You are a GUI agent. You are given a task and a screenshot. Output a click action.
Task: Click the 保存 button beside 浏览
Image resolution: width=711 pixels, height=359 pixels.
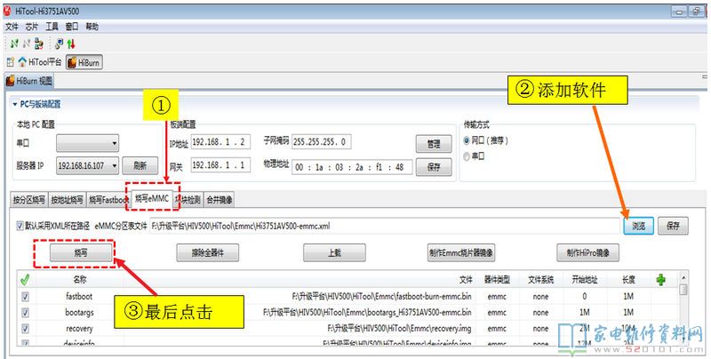click(673, 226)
